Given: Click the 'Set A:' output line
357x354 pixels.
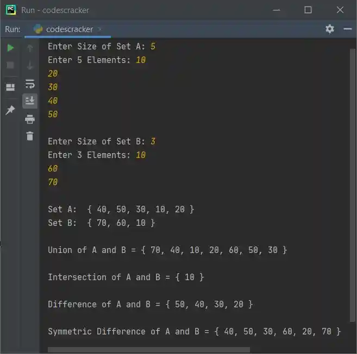Looking at the screenshot, I should click(x=121, y=210).
